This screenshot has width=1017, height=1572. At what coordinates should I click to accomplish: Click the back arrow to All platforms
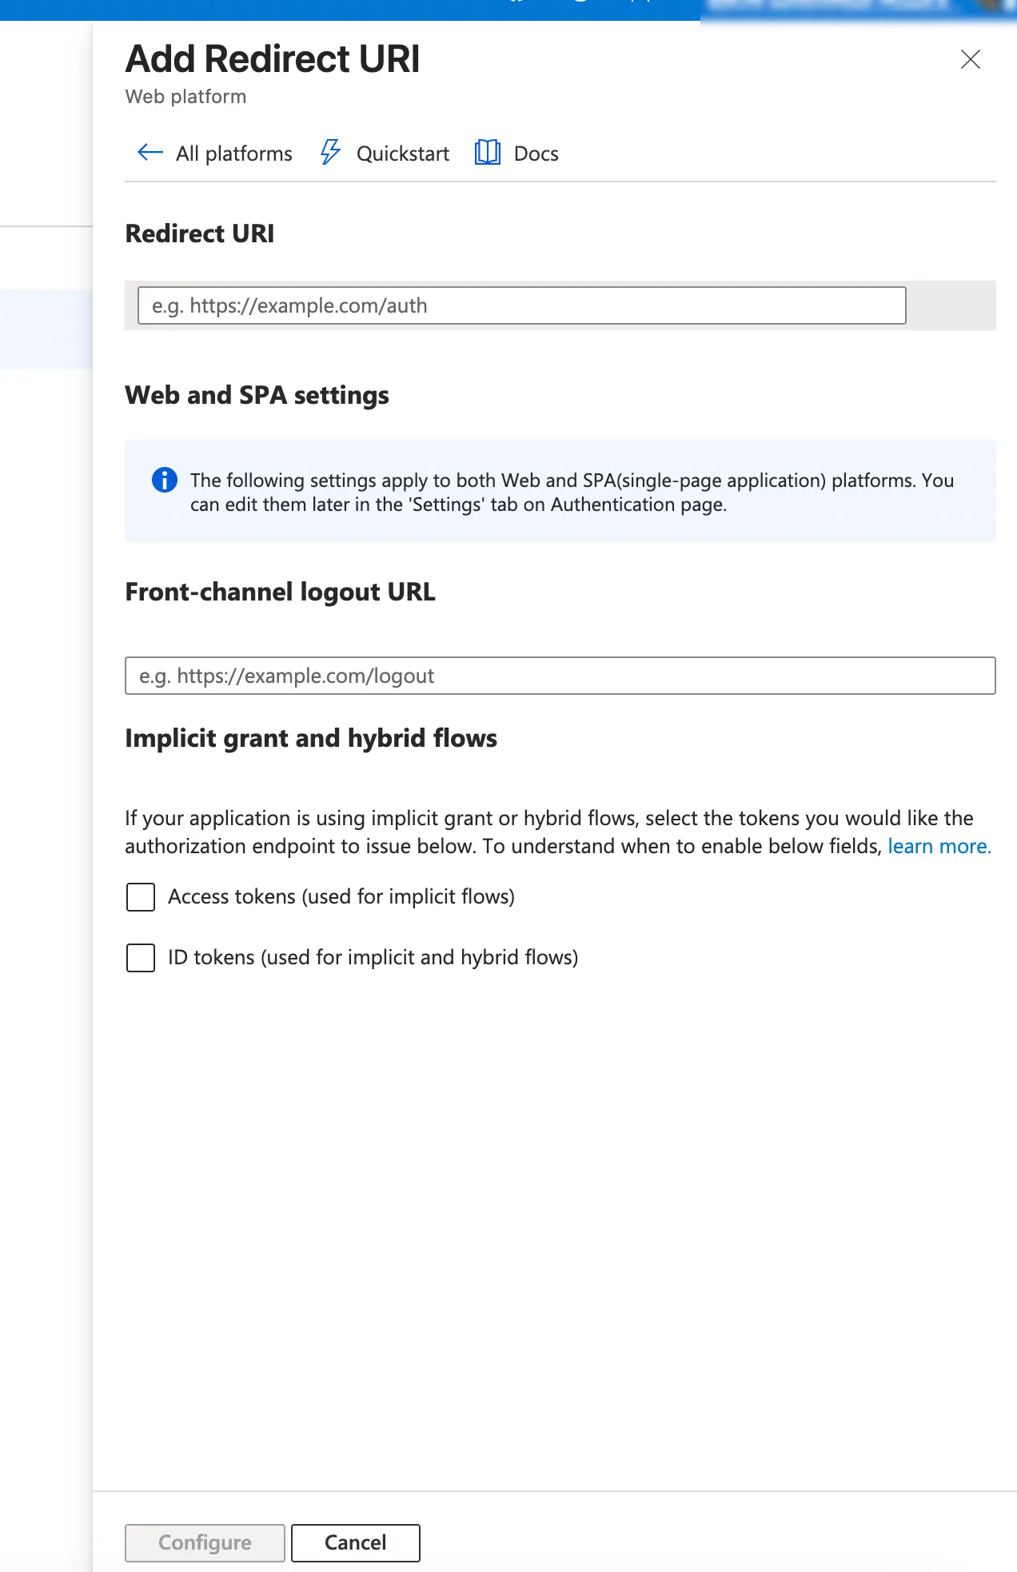(150, 153)
